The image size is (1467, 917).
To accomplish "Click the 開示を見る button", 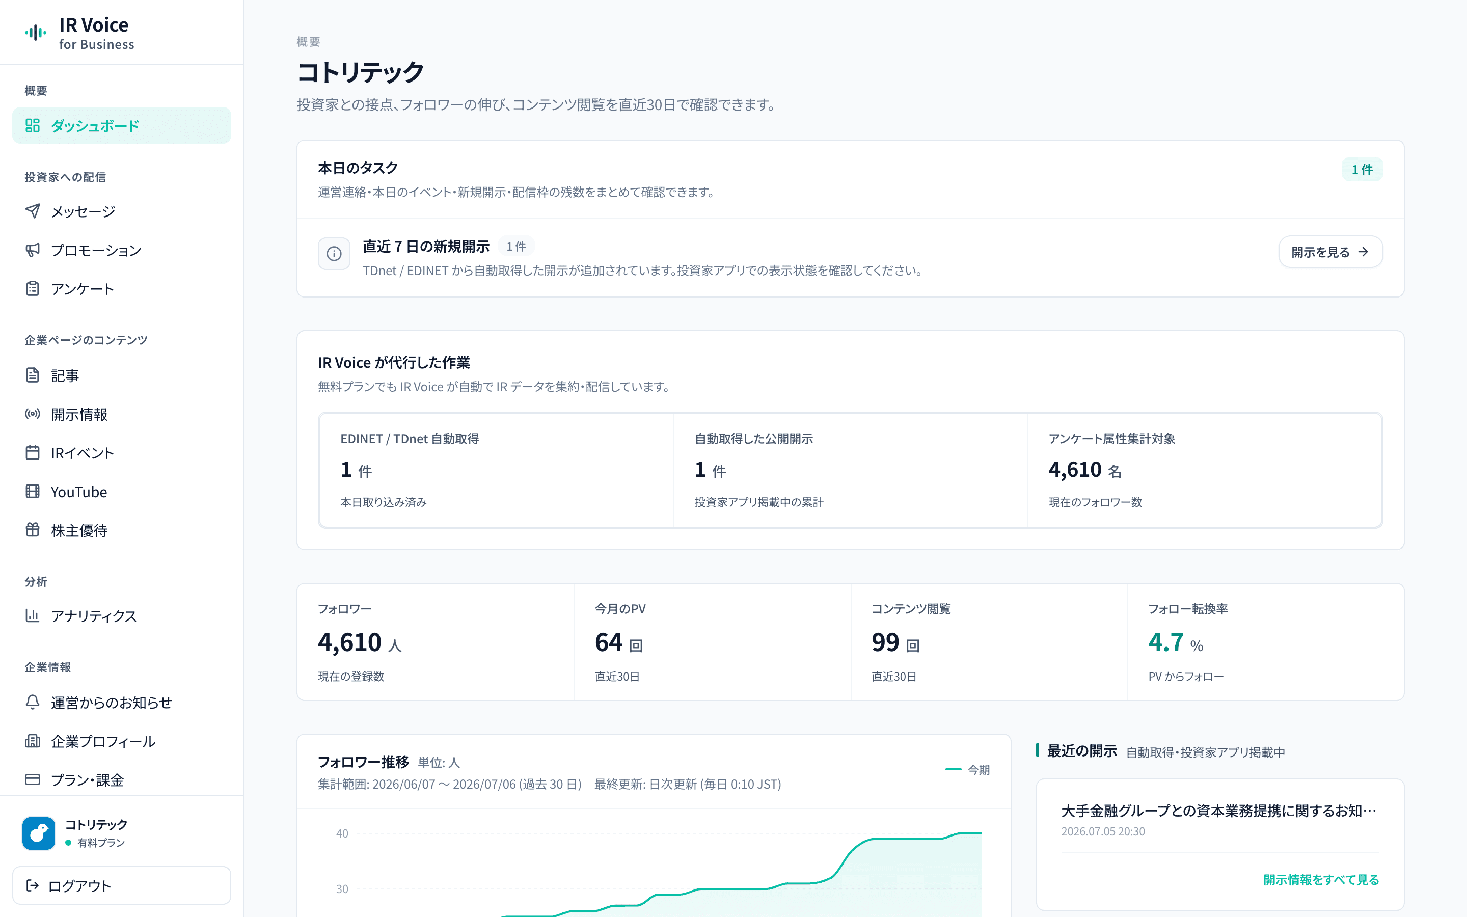I will tap(1330, 252).
